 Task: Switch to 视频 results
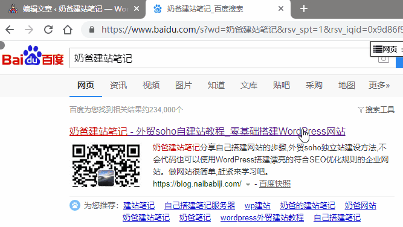[151, 85]
